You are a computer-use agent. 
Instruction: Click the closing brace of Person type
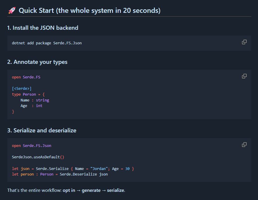(x=13, y=112)
